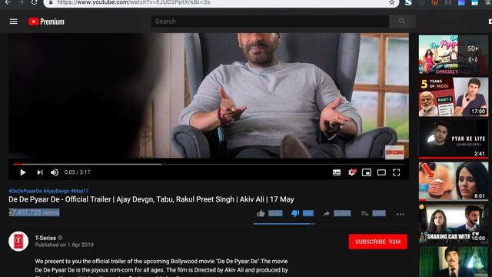The width and height of the screenshot is (492, 277).
Task: Open #DeDePyaarDe hashtag
Action: point(25,191)
